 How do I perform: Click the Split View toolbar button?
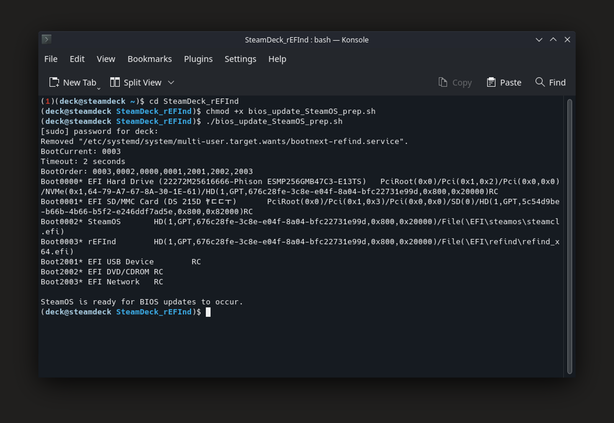[x=136, y=83]
